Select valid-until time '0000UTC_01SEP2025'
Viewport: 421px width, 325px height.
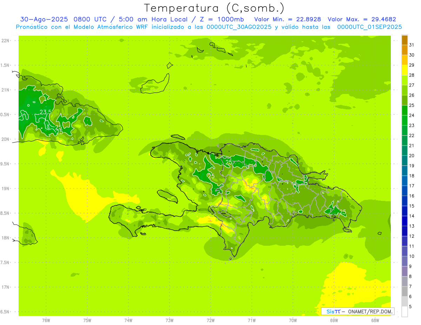pos(369,27)
